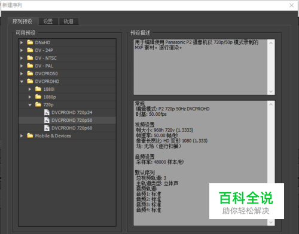
Task: Click the 1080i folder icon
Action: tap(38, 89)
